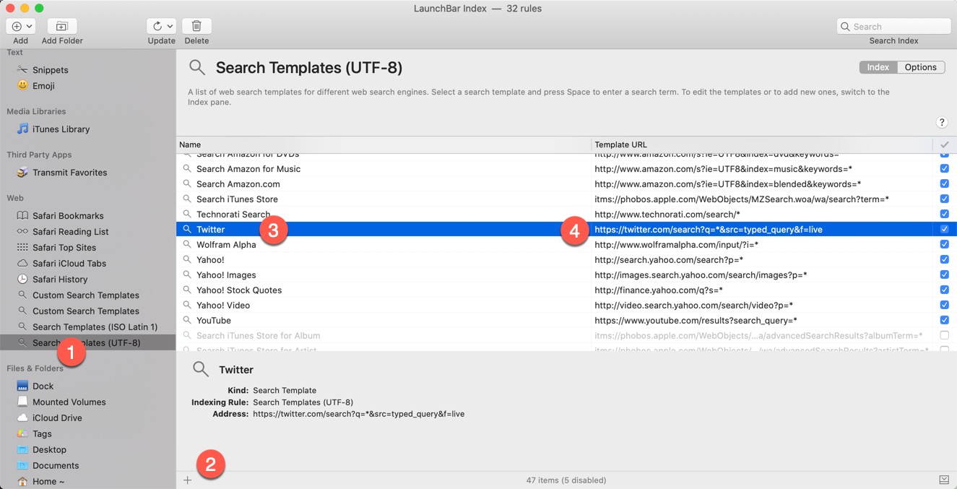Focus the Search Index field
The height and width of the screenshot is (489, 957).
893,26
